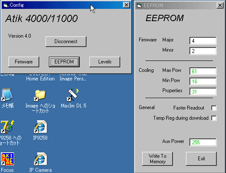
Task: Click the Firmware Minor field
Action: (203, 51)
